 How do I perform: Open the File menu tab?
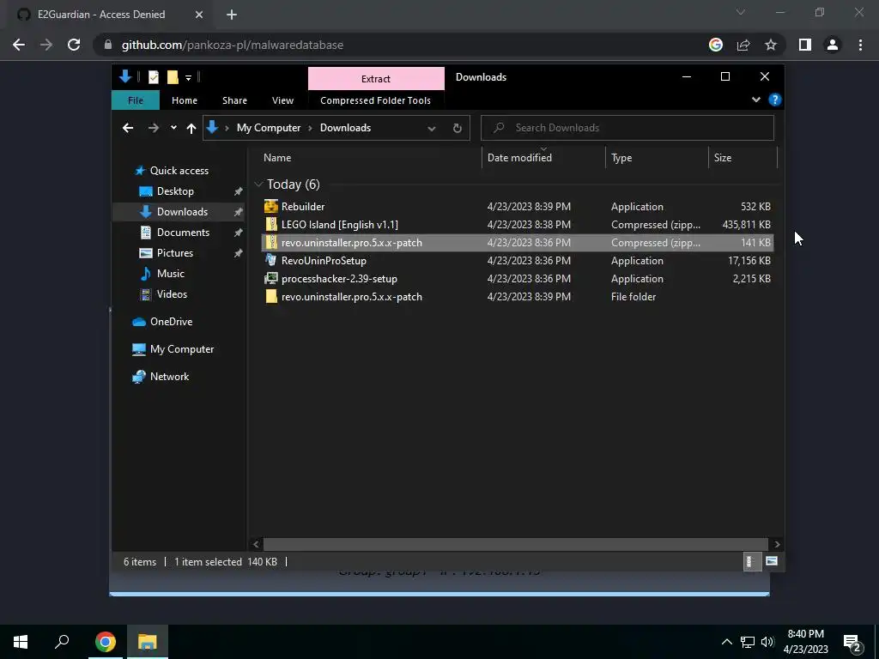coord(136,100)
